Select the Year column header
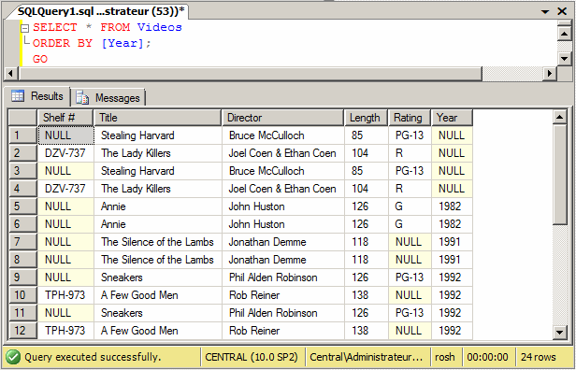576x370 pixels. [452, 118]
